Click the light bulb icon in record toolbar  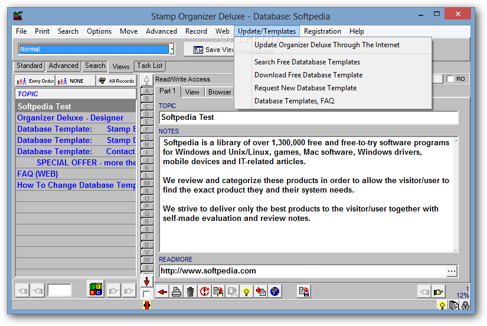pyautogui.click(x=246, y=292)
